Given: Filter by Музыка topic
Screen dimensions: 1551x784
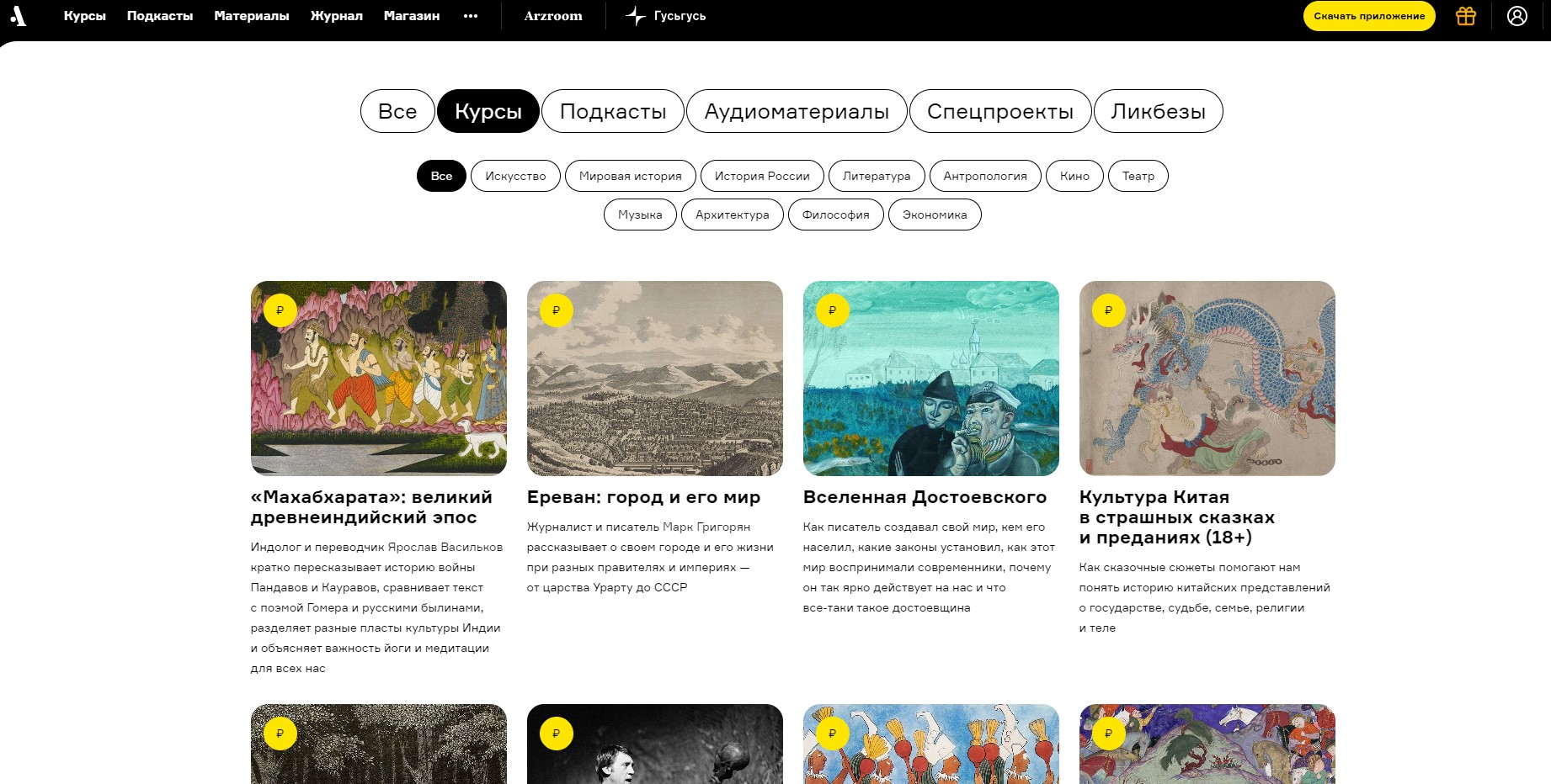Looking at the screenshot, I should point(640,215).
